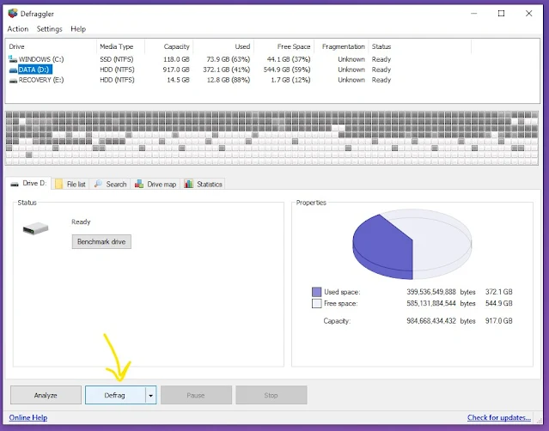Click the 585,131,884,544 bytes value
Screen dimensions: 549x431
pos(431,303)
